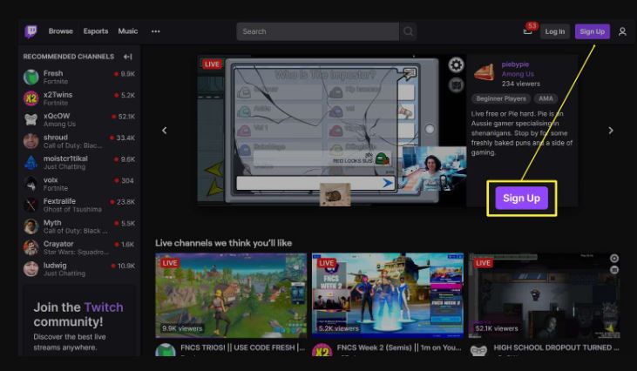Click the Log In button

pyautogui.click(x=555, y=31)
